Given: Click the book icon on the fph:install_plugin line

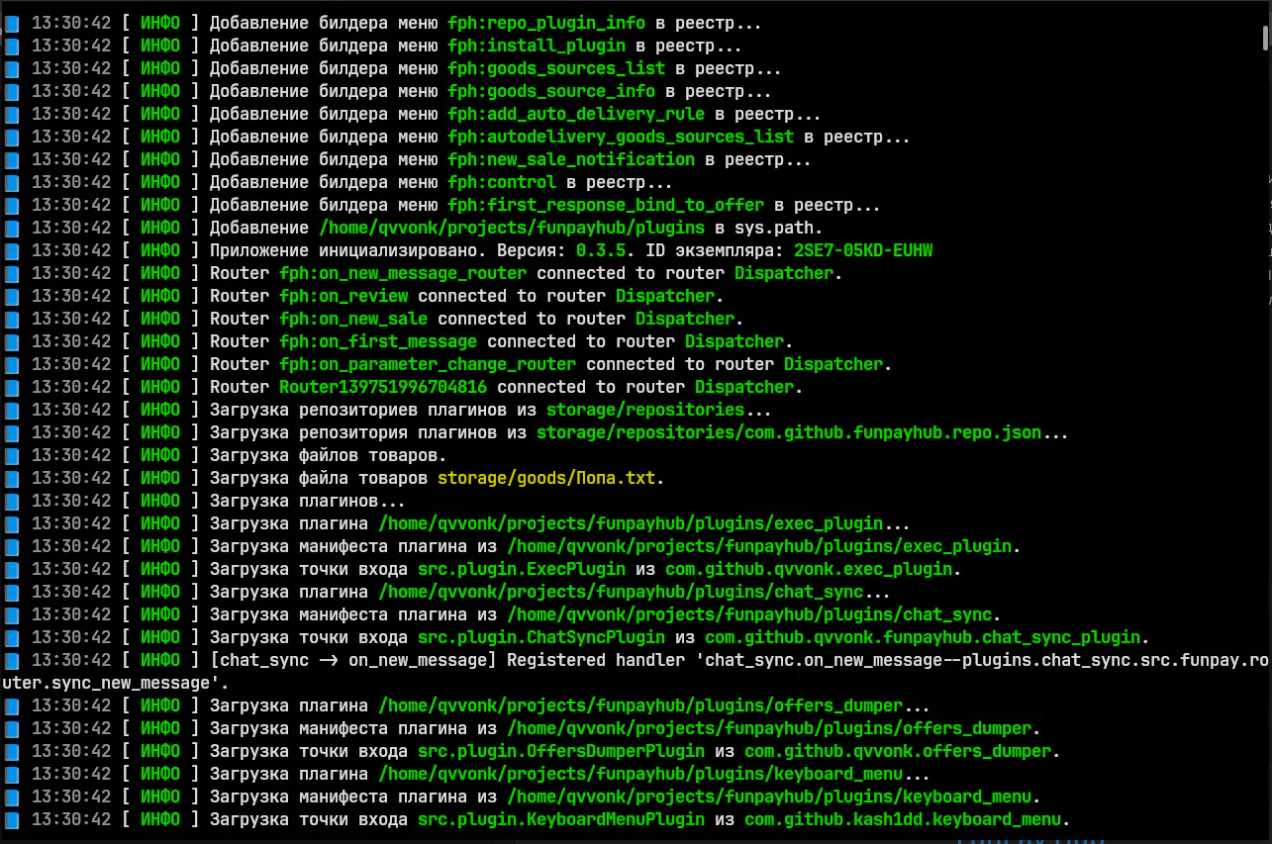Looking at the screenshot, I should coord(12,46).
